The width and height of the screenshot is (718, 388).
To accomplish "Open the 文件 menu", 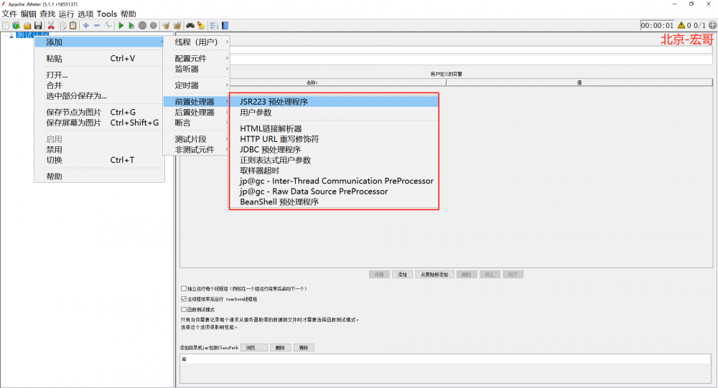I will (x=9, y=14).
